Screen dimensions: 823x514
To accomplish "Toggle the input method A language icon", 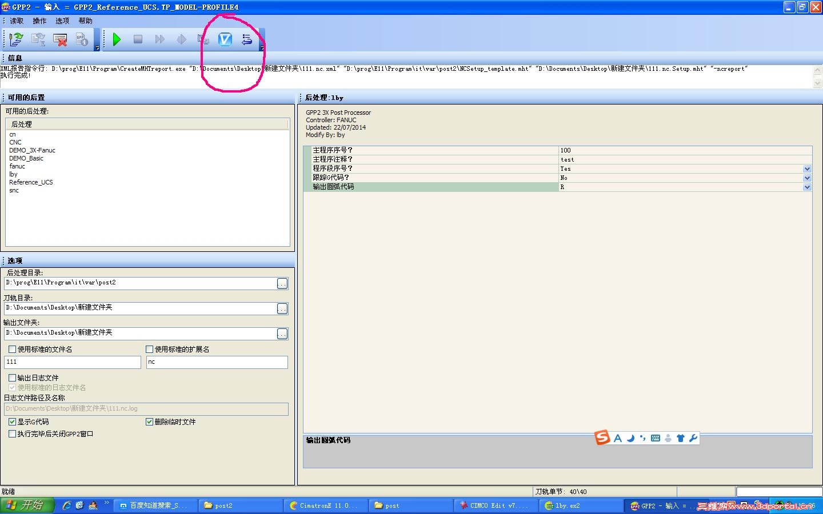I will [618, 438].
